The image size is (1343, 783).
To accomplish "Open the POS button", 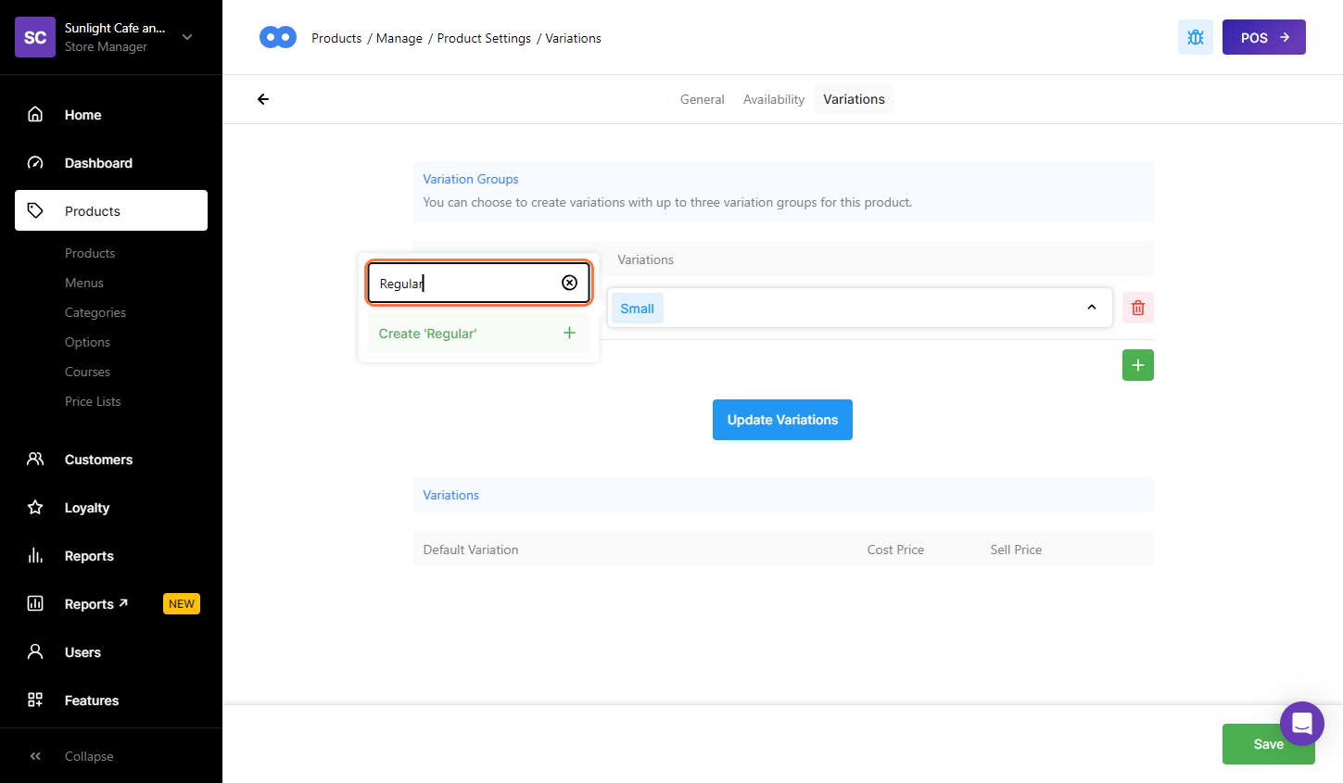I will point(1263,37).
